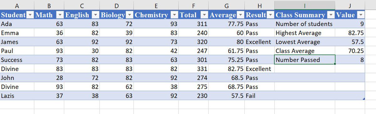Click the value 9 for number of students
The image size is (376, 114).
350,24
